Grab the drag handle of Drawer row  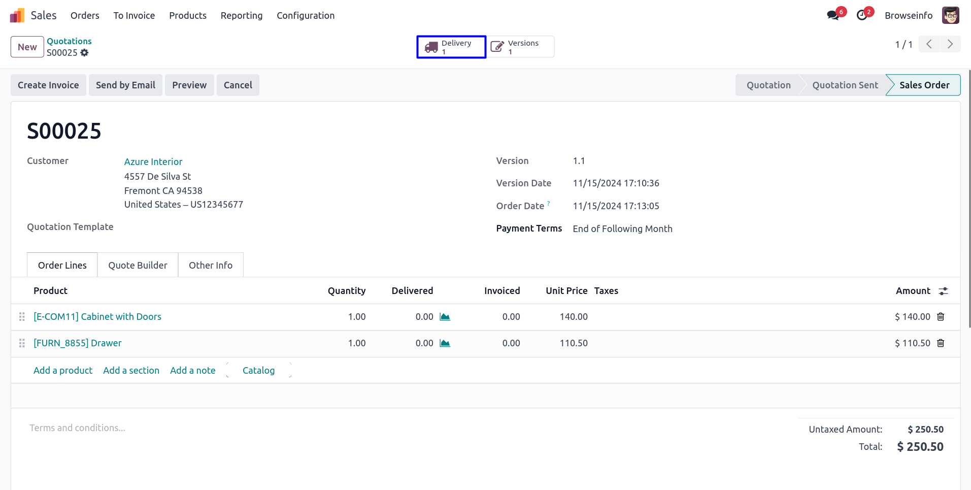pyautogui.click(x=22, y=343)
